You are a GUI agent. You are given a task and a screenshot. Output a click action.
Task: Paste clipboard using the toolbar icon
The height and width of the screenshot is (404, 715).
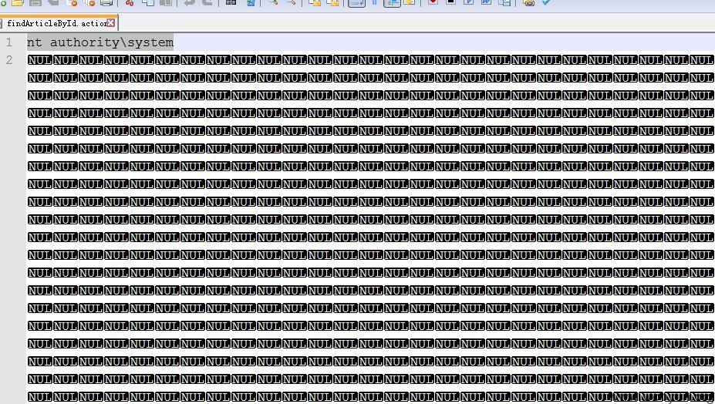[x=166, y=2]
